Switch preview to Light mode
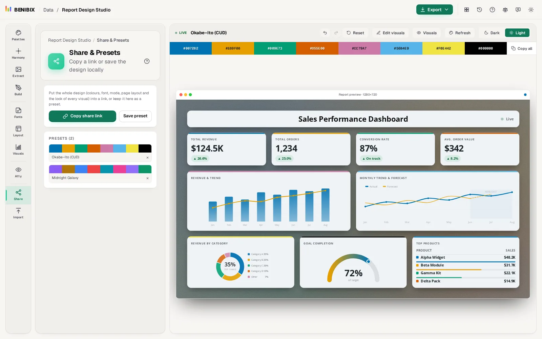The width and height of the screenshot is (542, 339). point(517,33)
